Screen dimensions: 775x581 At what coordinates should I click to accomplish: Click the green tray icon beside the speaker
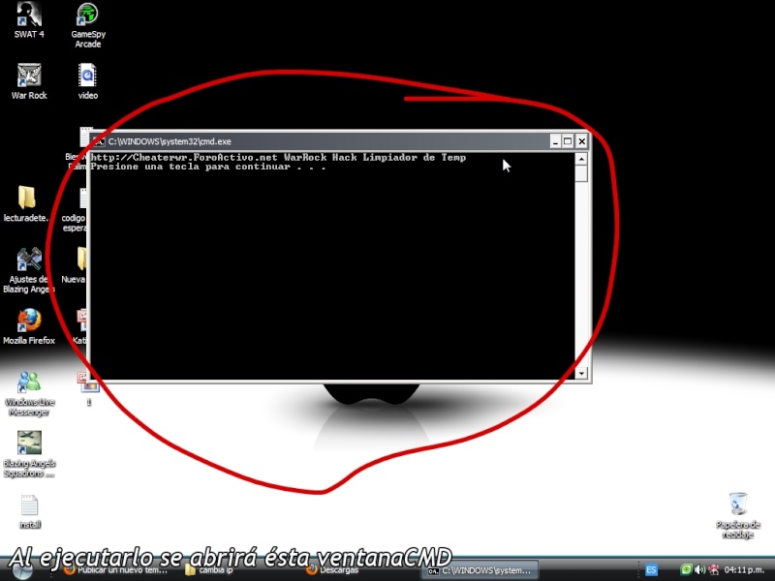[686, 569]
